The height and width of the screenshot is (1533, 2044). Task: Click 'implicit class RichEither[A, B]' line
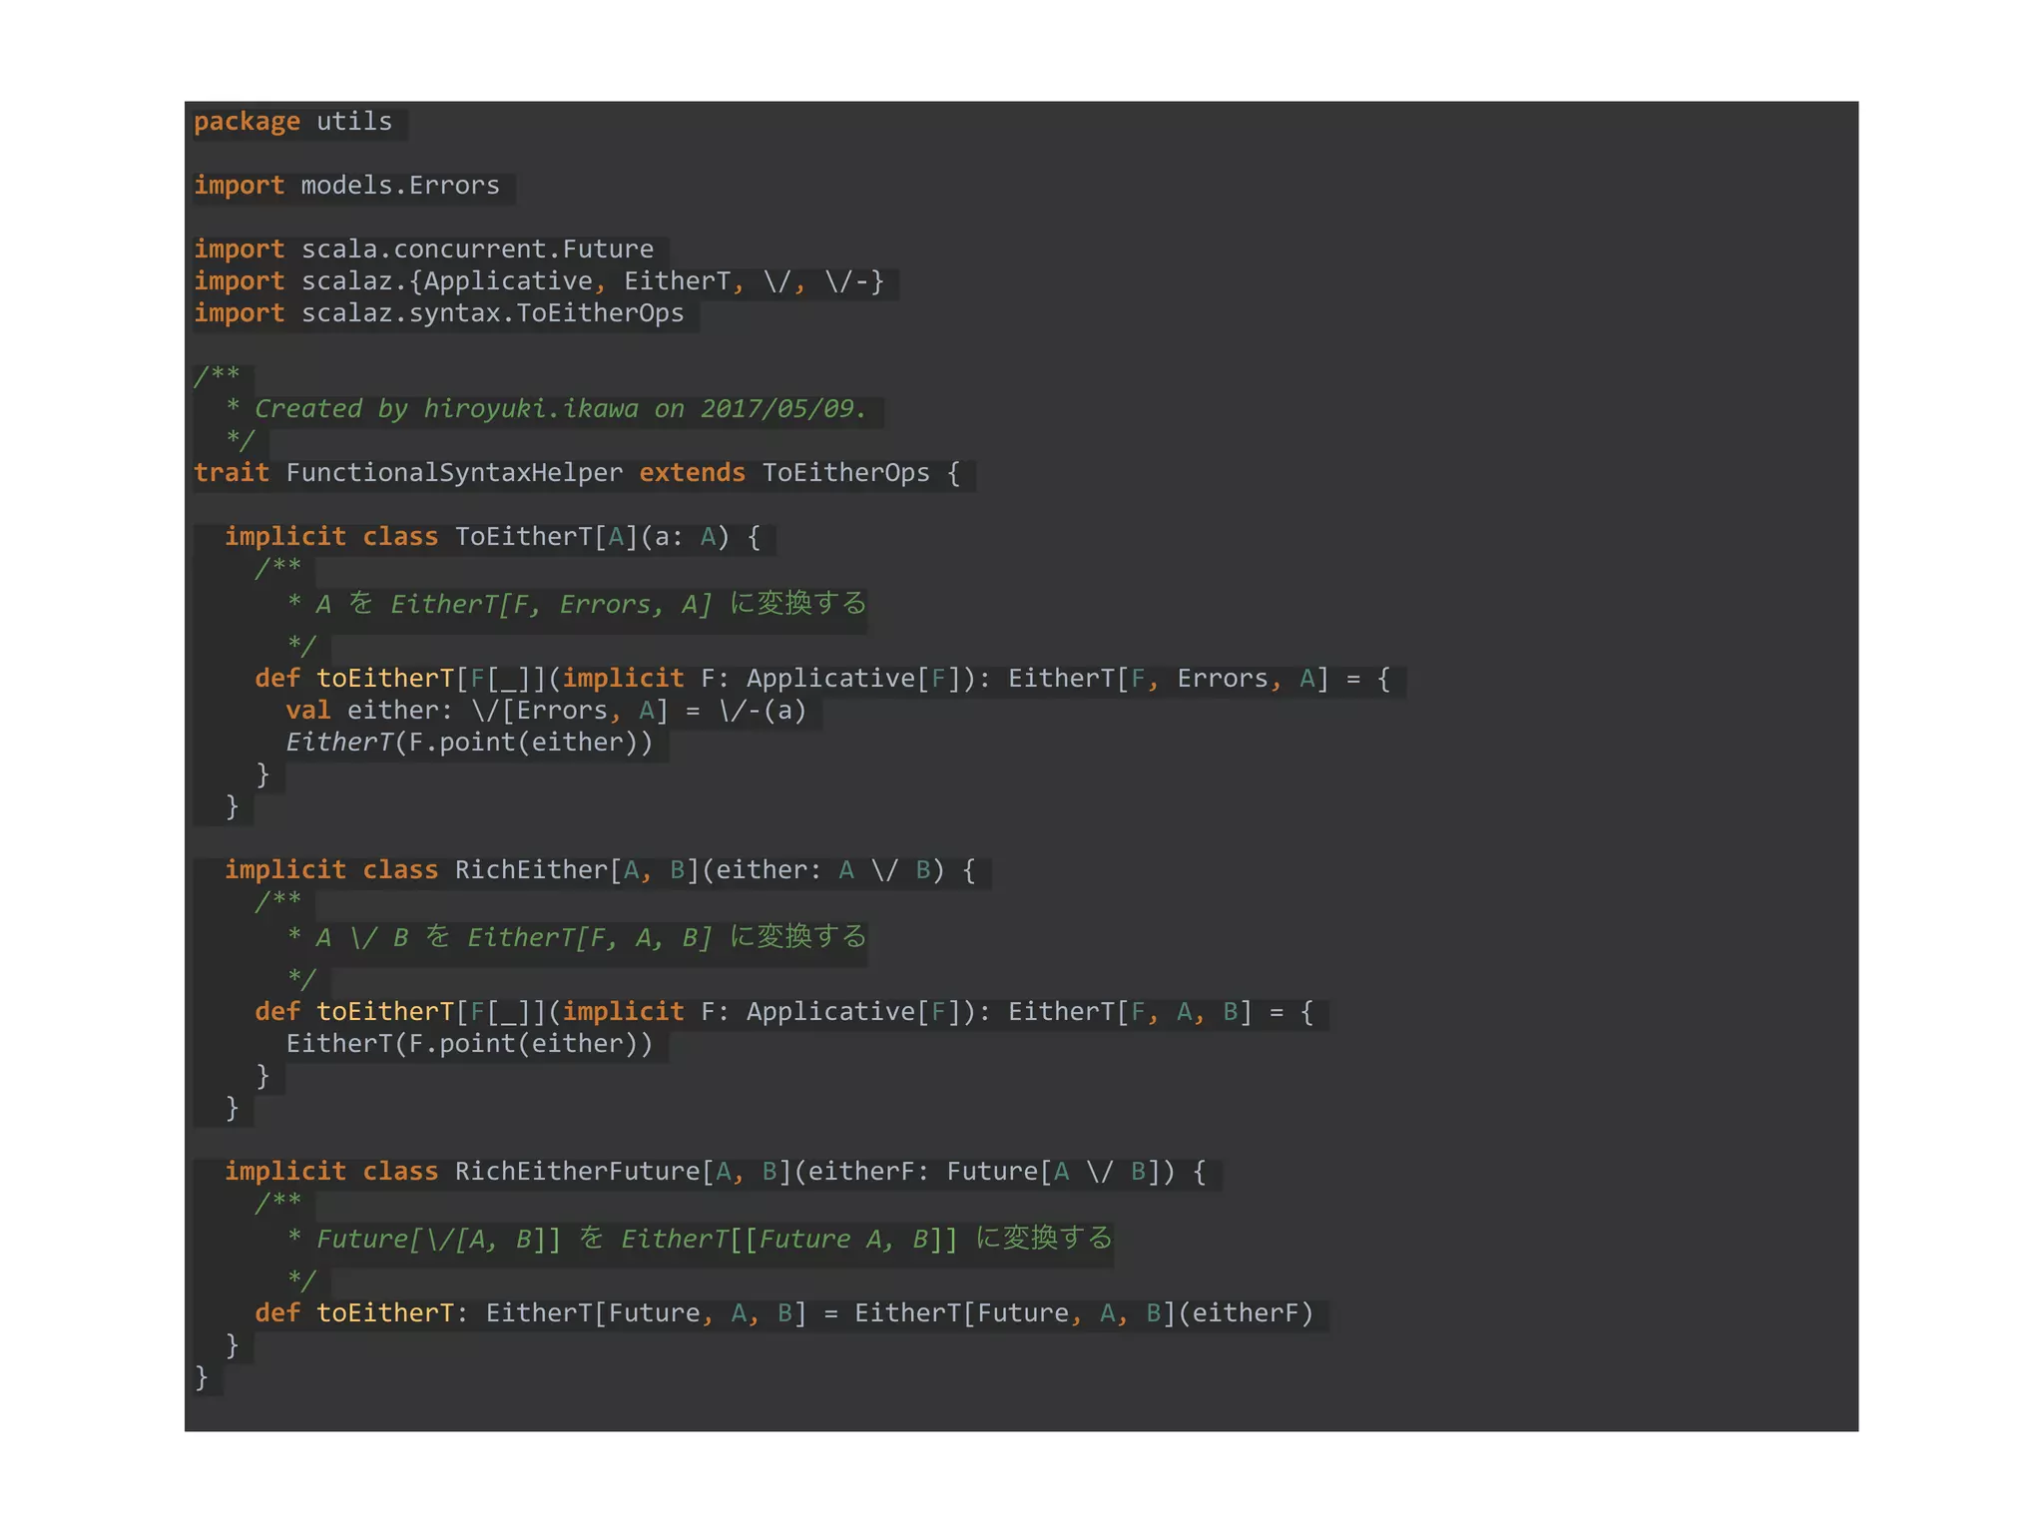[600, 870]
